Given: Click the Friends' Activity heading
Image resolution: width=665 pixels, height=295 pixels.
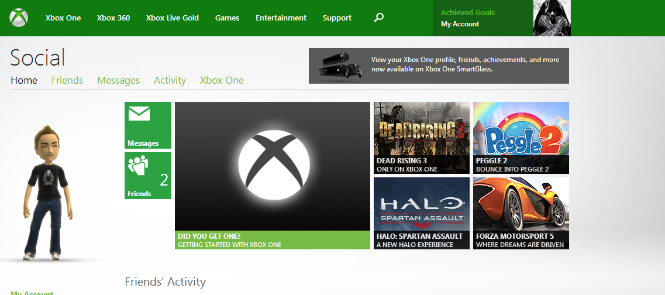Looking at the screenshot, I should (165, 282).
